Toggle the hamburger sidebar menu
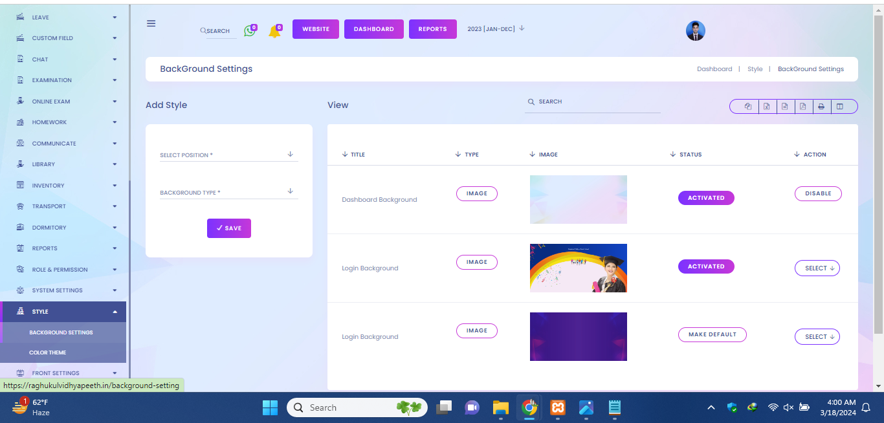The image size is (884, 423). pyautogui.click(x=151, y=23)
